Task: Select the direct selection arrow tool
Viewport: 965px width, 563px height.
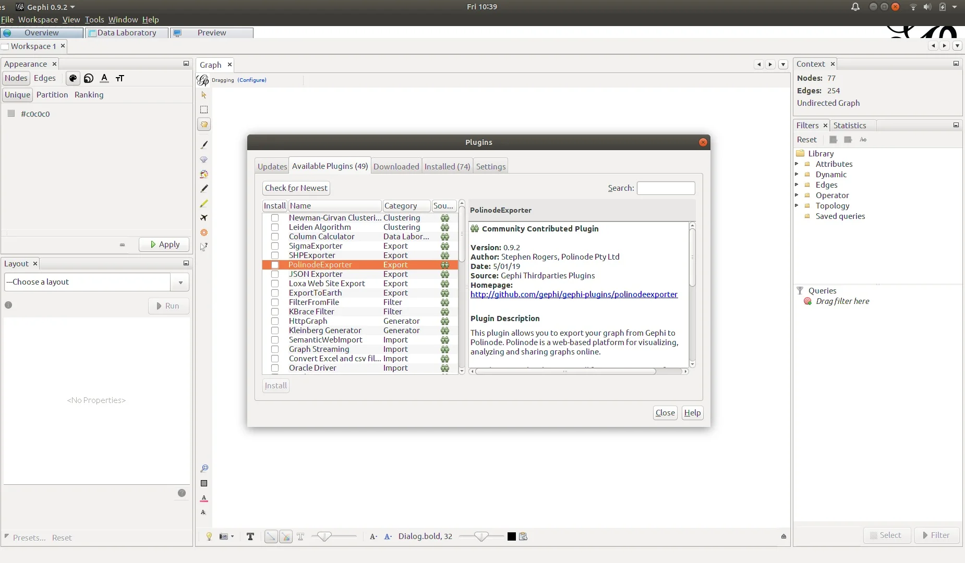Action: click(204, 95)
